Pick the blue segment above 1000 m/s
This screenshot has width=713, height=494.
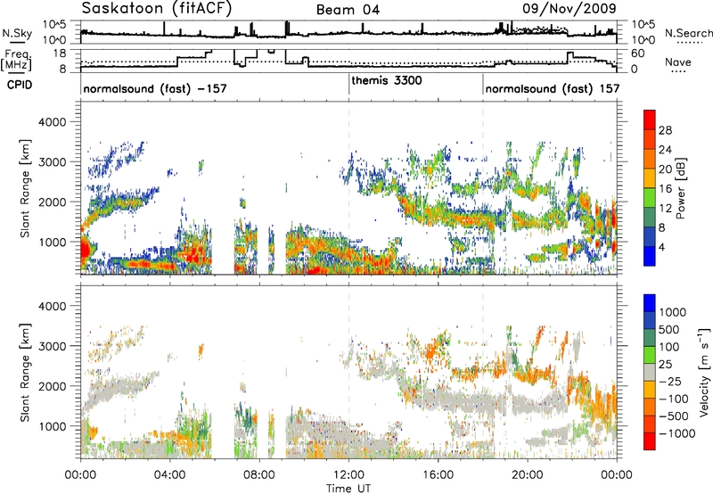point(650,303)
